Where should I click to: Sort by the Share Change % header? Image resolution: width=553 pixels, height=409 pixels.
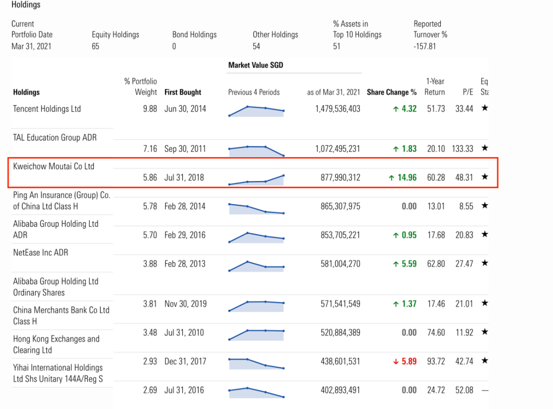[392, 92]
